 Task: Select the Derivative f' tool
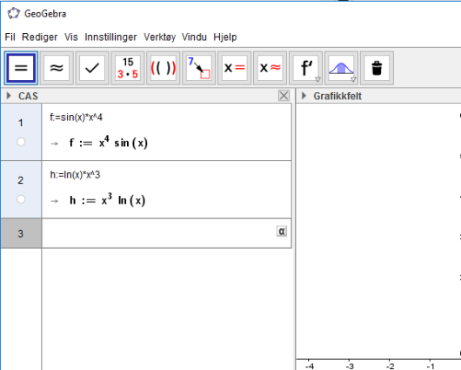(305, 68)
